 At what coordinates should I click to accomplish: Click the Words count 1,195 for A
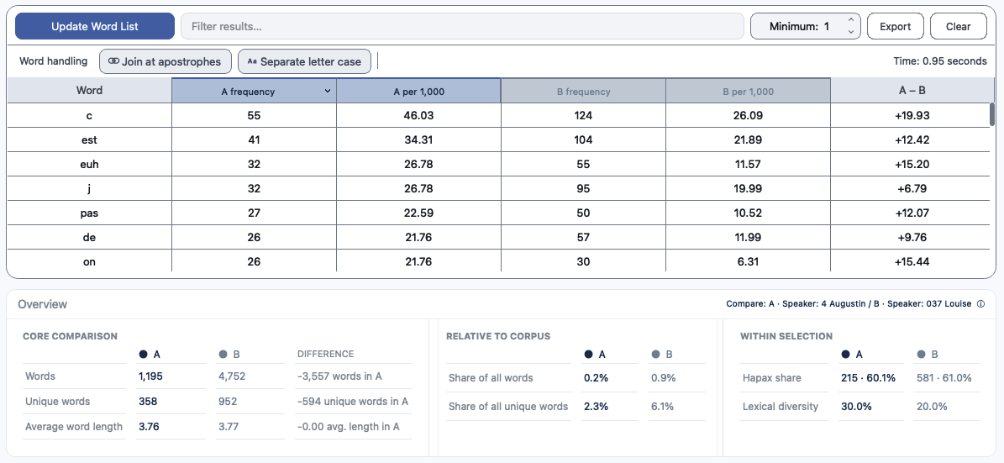[x=150, y=376]
